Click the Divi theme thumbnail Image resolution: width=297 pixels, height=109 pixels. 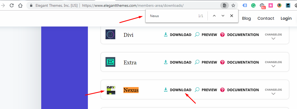110,34
